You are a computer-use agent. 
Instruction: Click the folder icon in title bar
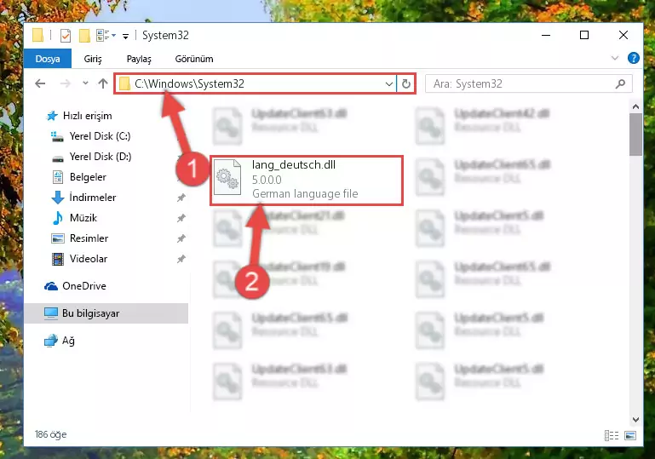(x=37, y=35)
